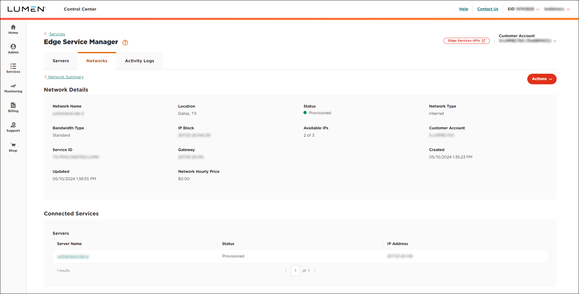
Task: Open the Support icon in sidebar
Action: pos(13,125)
